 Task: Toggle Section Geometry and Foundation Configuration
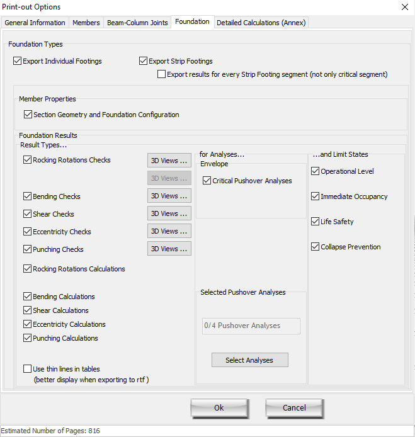click(28, 115)
